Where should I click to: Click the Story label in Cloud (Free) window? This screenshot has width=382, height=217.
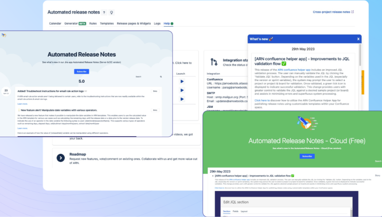pyautogui.click(x=377, y=175)
